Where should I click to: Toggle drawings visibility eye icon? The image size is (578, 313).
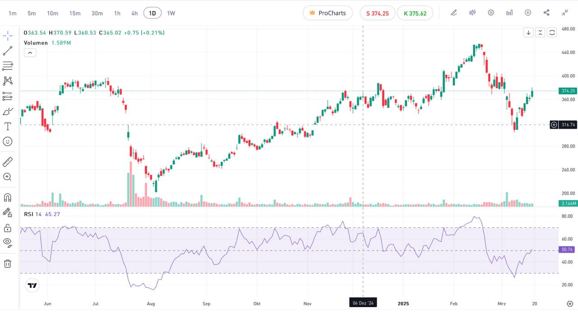[x=8, y=242]
